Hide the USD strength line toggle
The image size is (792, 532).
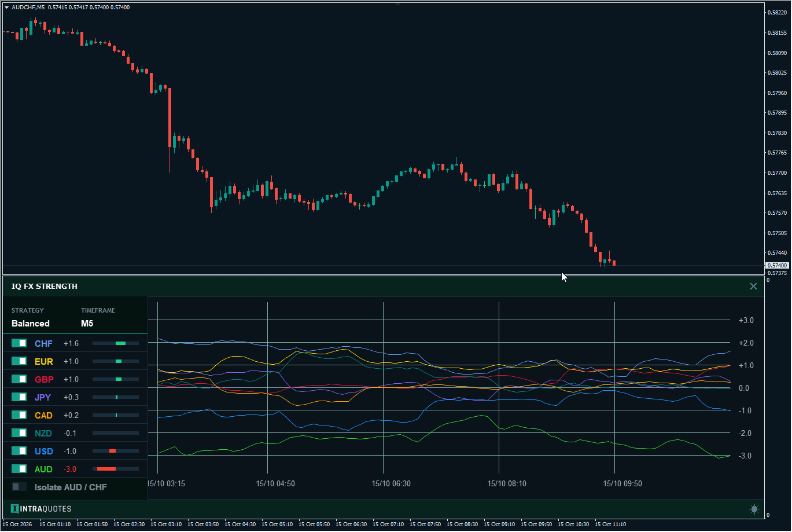(19, 451)
